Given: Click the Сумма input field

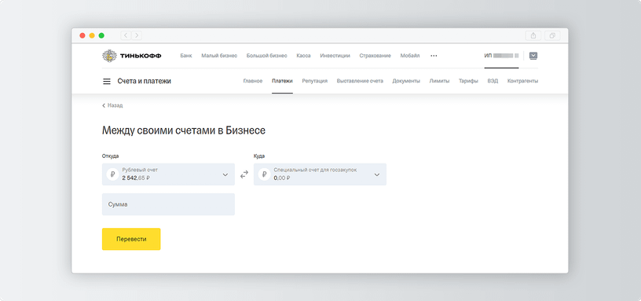Looking at the screenshot, I should point(168,204).
